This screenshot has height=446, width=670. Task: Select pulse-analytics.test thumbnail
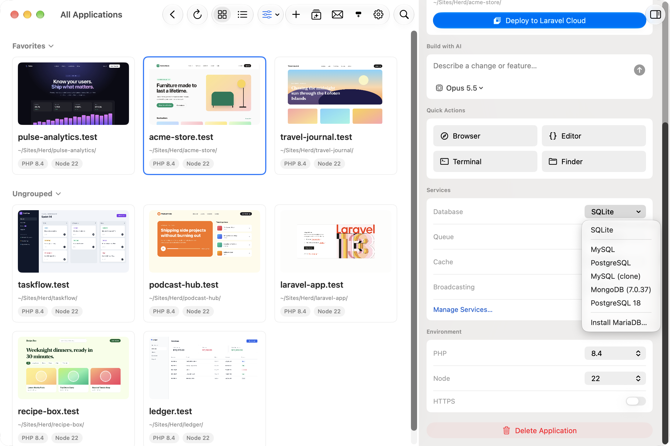pos(73,94)
